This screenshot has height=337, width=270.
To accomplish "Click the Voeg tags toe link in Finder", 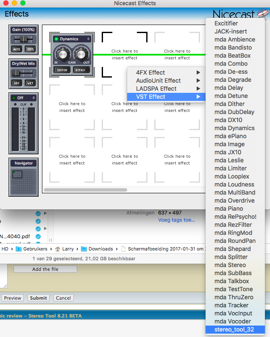I will [x=176, y=220].
